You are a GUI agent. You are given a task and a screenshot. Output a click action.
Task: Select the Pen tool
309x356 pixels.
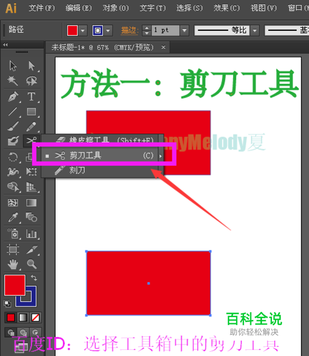click(x=13, y=97)
